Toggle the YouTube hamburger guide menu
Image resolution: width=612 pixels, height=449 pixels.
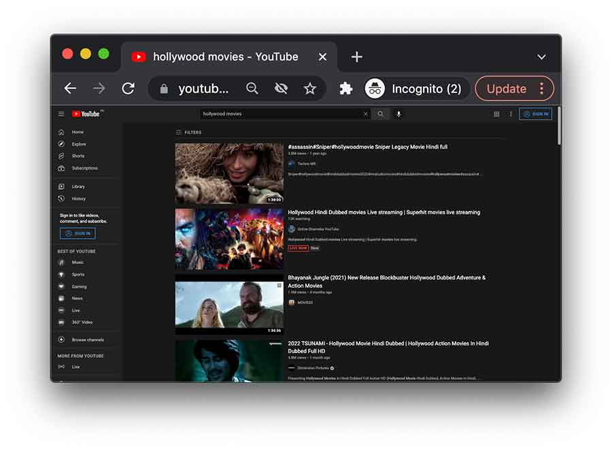click(61, 114)
